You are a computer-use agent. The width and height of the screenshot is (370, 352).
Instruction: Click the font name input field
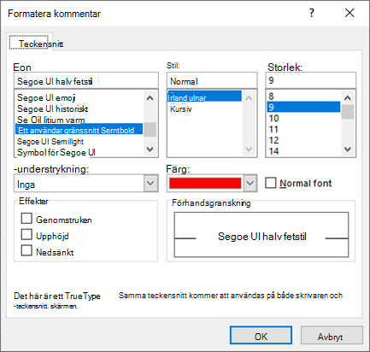(86, 81)
